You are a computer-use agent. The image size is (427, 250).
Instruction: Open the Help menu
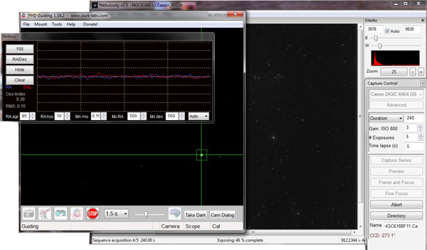point(71,24)
